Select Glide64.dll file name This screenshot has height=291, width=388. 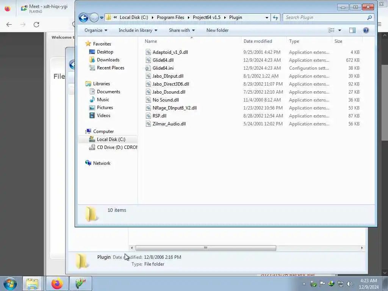pyautogui.click(x=163, y=60)
